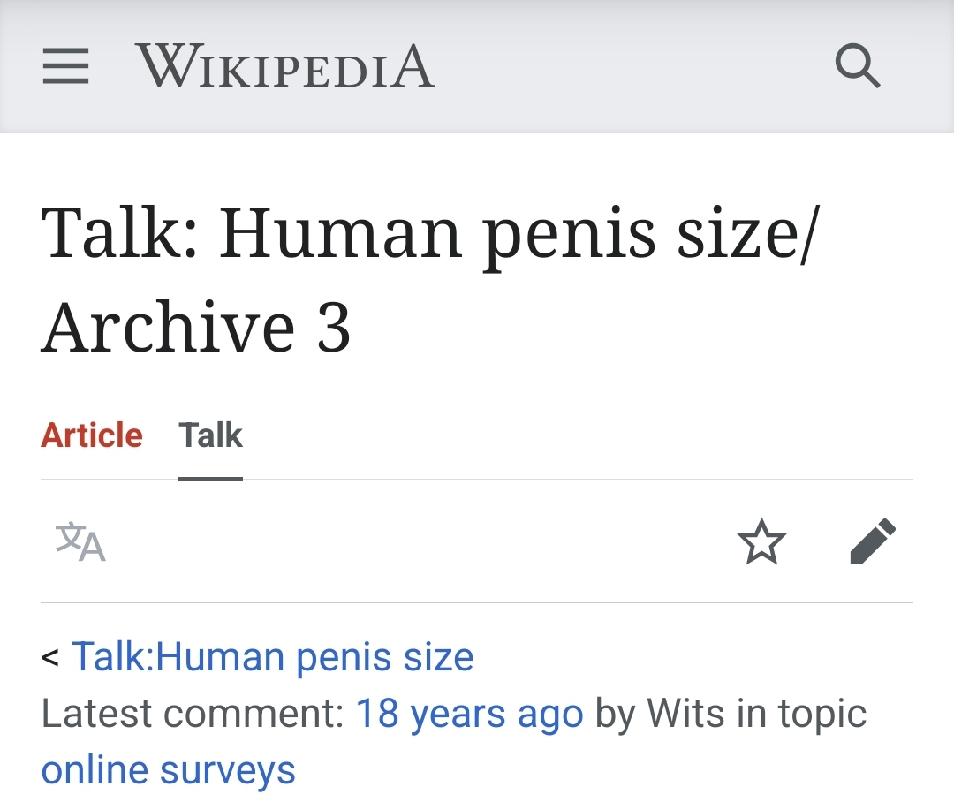
Task: Click the less-than back symbol before the parent link
Action: coord(50,658)
